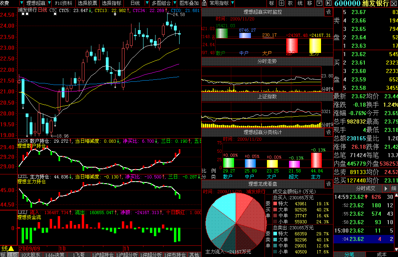Click the 标 toolbar icon

pos(272,3)
